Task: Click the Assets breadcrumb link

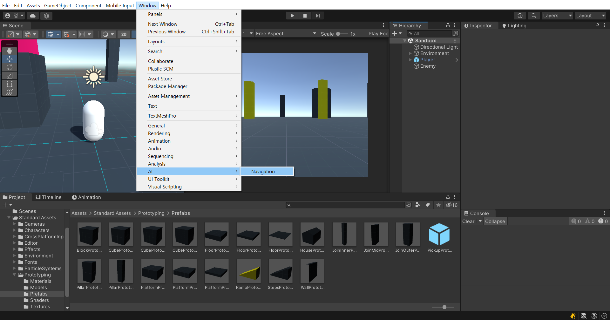Action: 79,213
